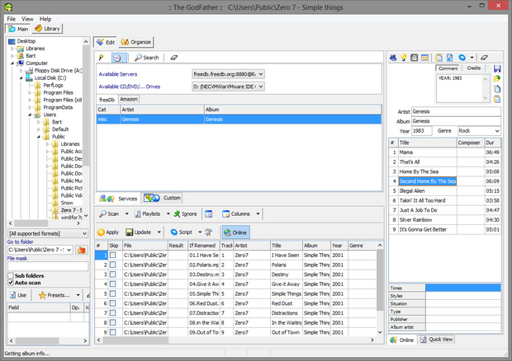The width and height of the screenshot is (512, 361).
Task: Click the Year field showing 1983
Action: (421, 131)
